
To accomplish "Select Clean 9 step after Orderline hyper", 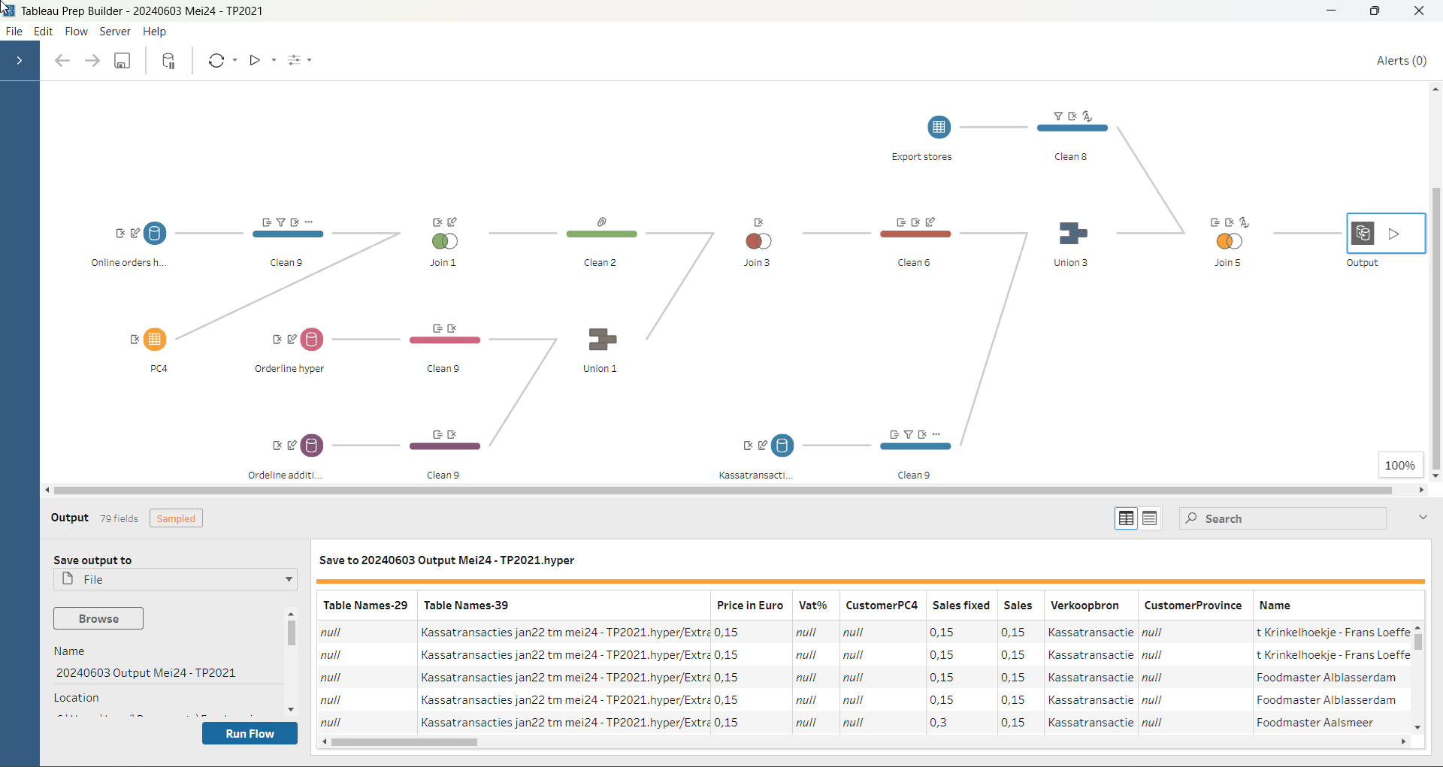I will coord(445,340).
